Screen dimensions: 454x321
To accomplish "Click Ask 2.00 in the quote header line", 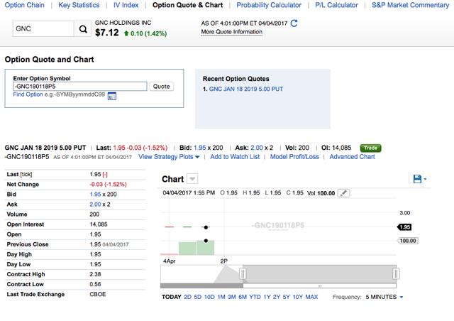I will pos(257,148).
